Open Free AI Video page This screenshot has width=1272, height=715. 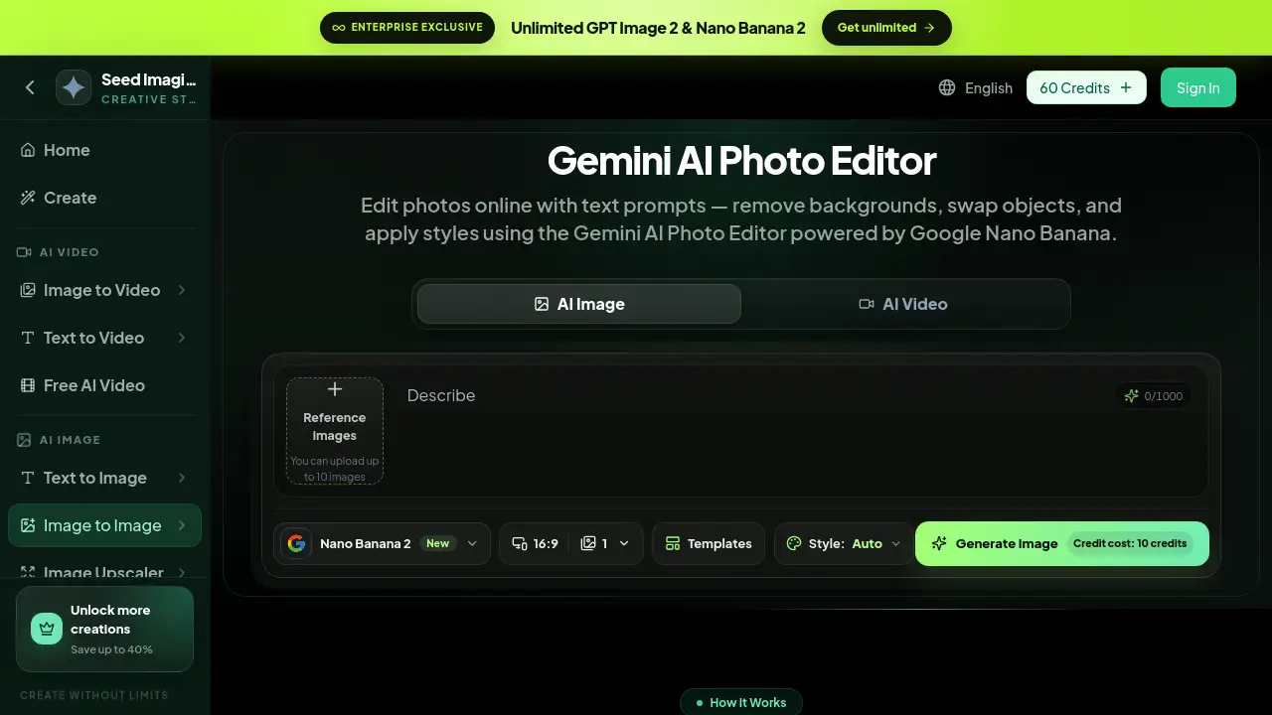point(104,385)
